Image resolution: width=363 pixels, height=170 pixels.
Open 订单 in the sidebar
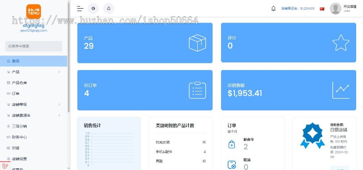point(33,94)
